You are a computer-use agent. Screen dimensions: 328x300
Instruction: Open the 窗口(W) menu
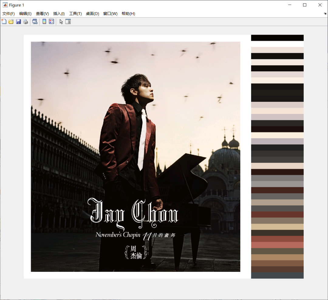pos(110,14)
